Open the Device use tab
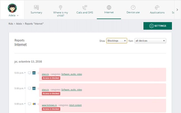This screenshot has width=181, height=113. point(133,12)
